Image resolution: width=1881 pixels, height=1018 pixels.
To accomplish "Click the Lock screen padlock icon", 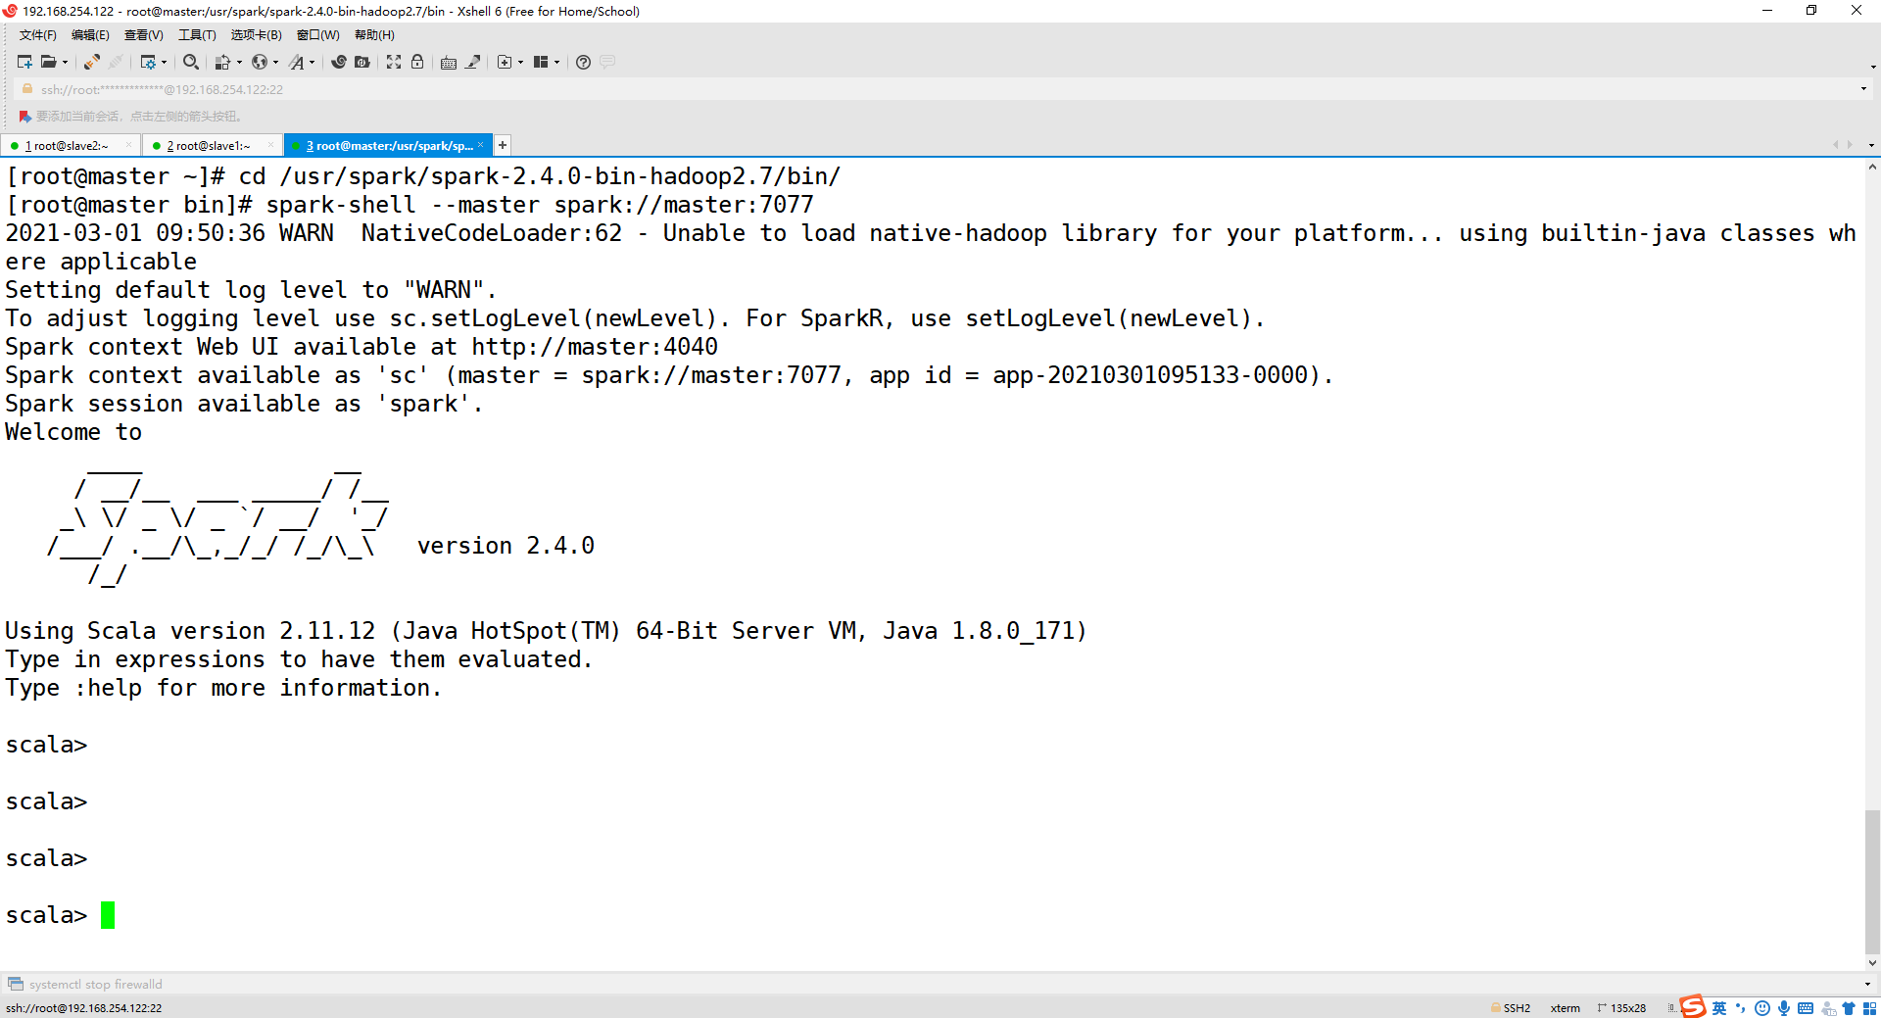I will tap(417, 62).
